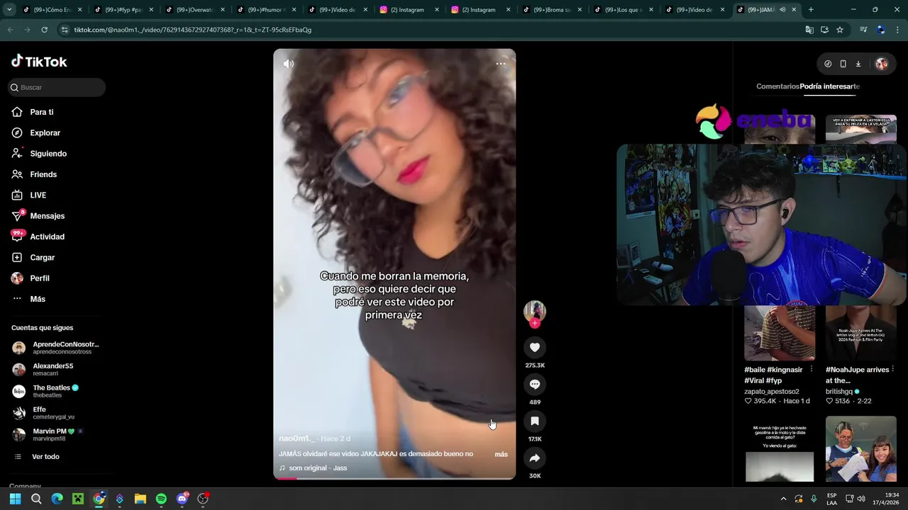Open the Chrome tab search dropdown
This screenshot has width=908, height=510.
click(x=9, y=10)
